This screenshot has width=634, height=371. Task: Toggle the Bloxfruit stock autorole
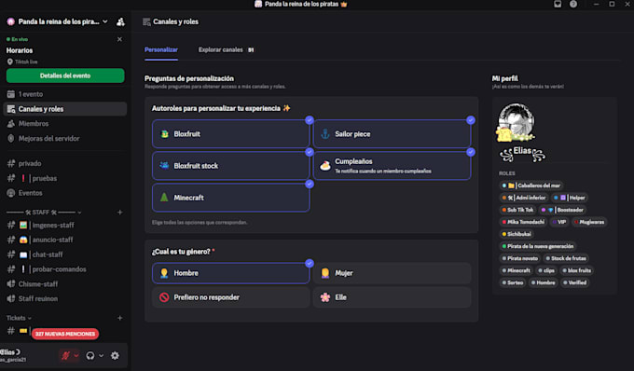[x=231, y=166]
